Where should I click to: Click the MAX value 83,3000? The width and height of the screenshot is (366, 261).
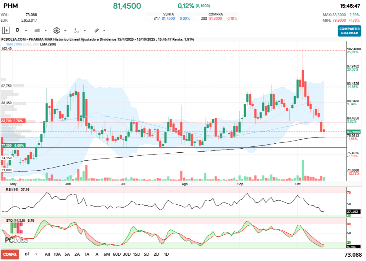coord(339,15)
